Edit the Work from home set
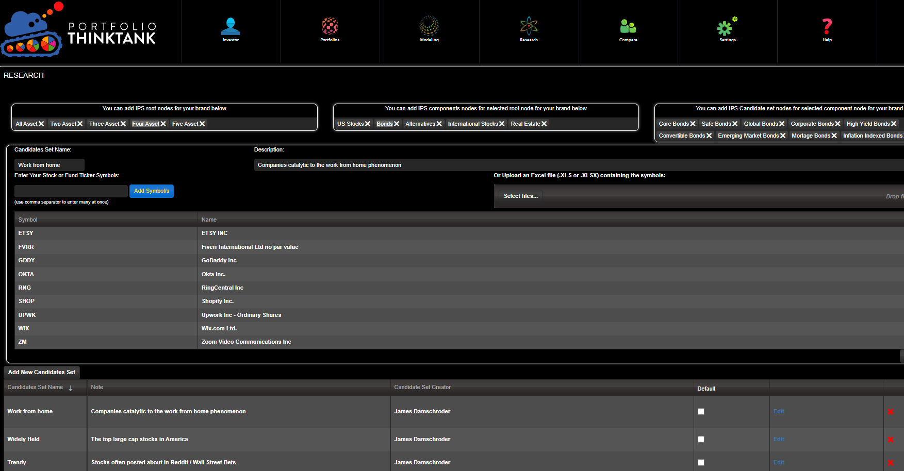 tap(778, 411)
